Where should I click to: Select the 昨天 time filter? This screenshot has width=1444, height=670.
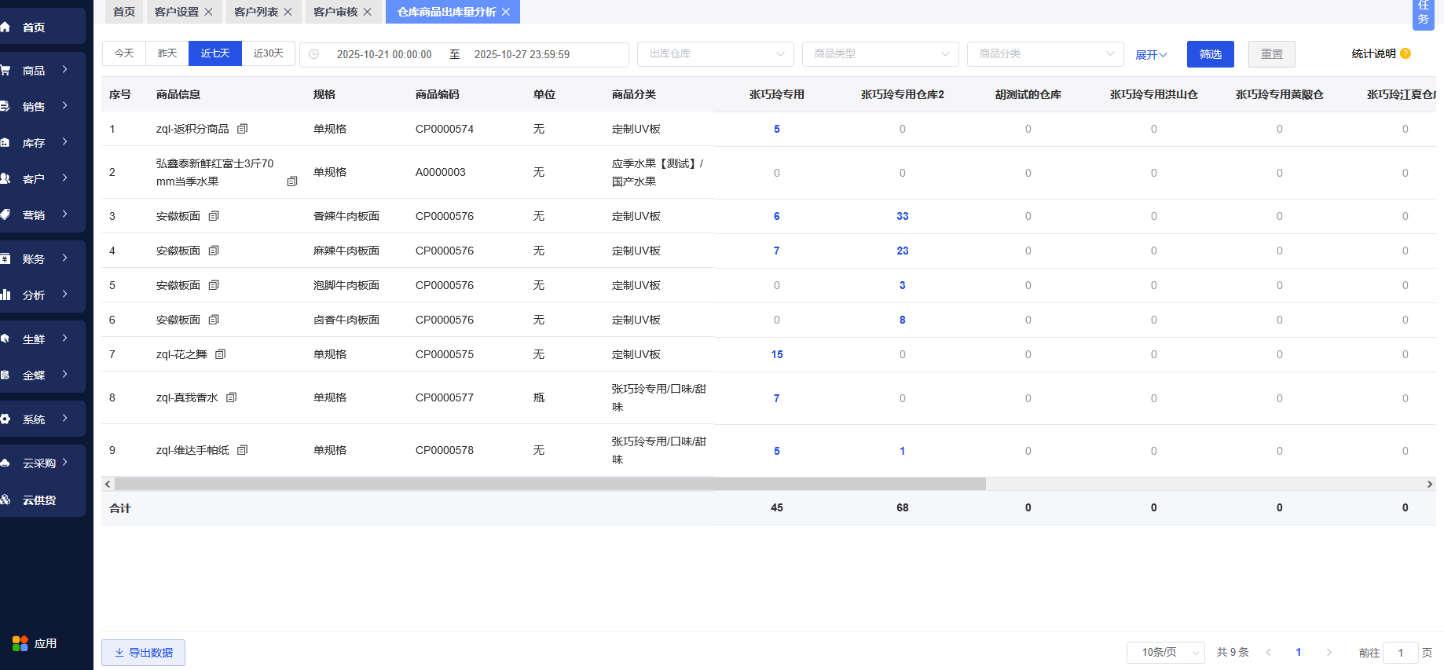(167, 53)
